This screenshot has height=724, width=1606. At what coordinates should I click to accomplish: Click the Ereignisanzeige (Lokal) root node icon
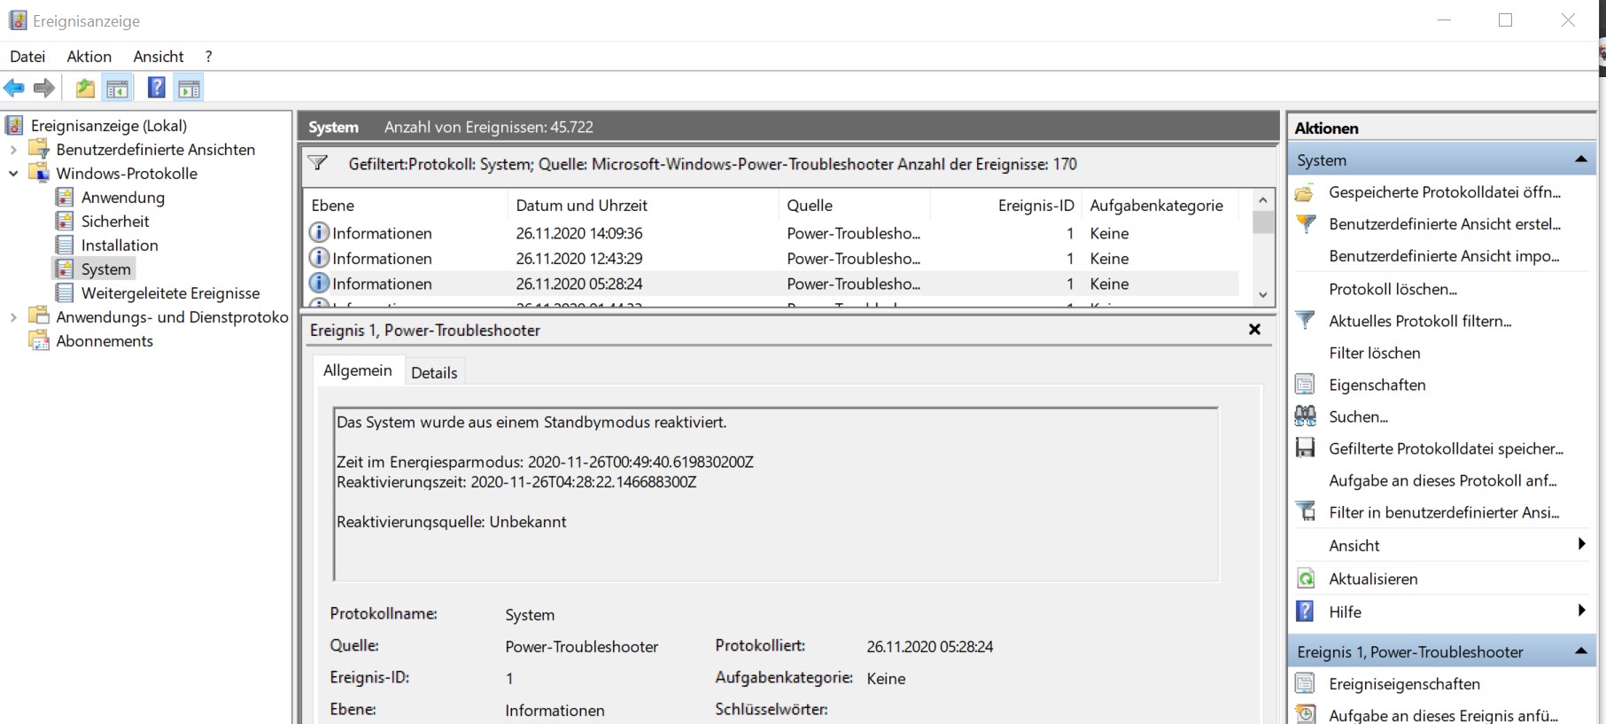click(15, 125)
